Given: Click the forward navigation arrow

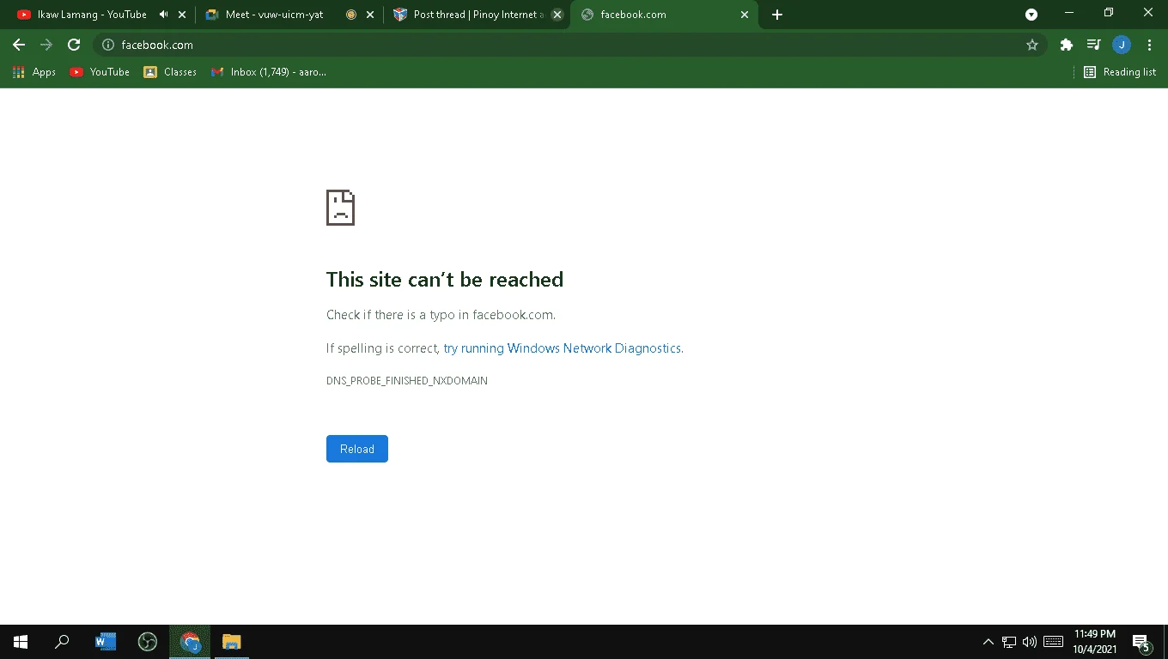Looking at the screenshot, I should pos(46,45).
